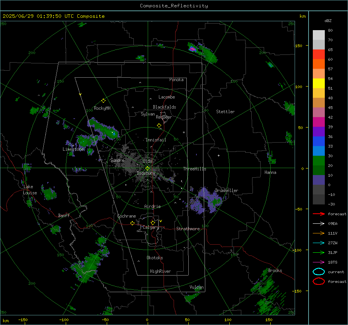The image size is (348, 325).
Task: Click the yellow diamond marker near RedDeer
Action: (x=159, y=126)
